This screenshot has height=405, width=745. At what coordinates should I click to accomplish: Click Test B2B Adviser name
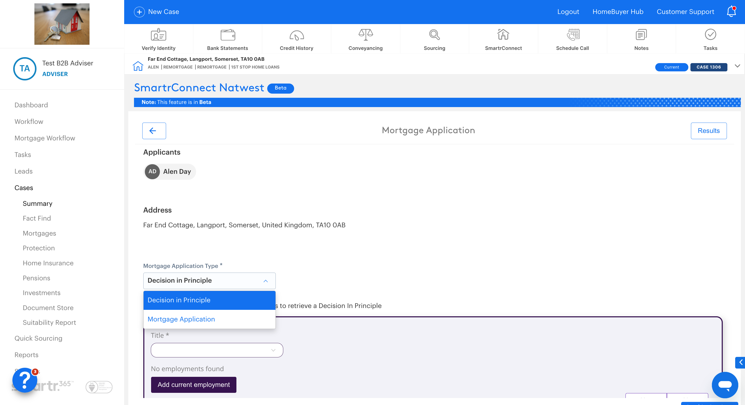(68, 63)
